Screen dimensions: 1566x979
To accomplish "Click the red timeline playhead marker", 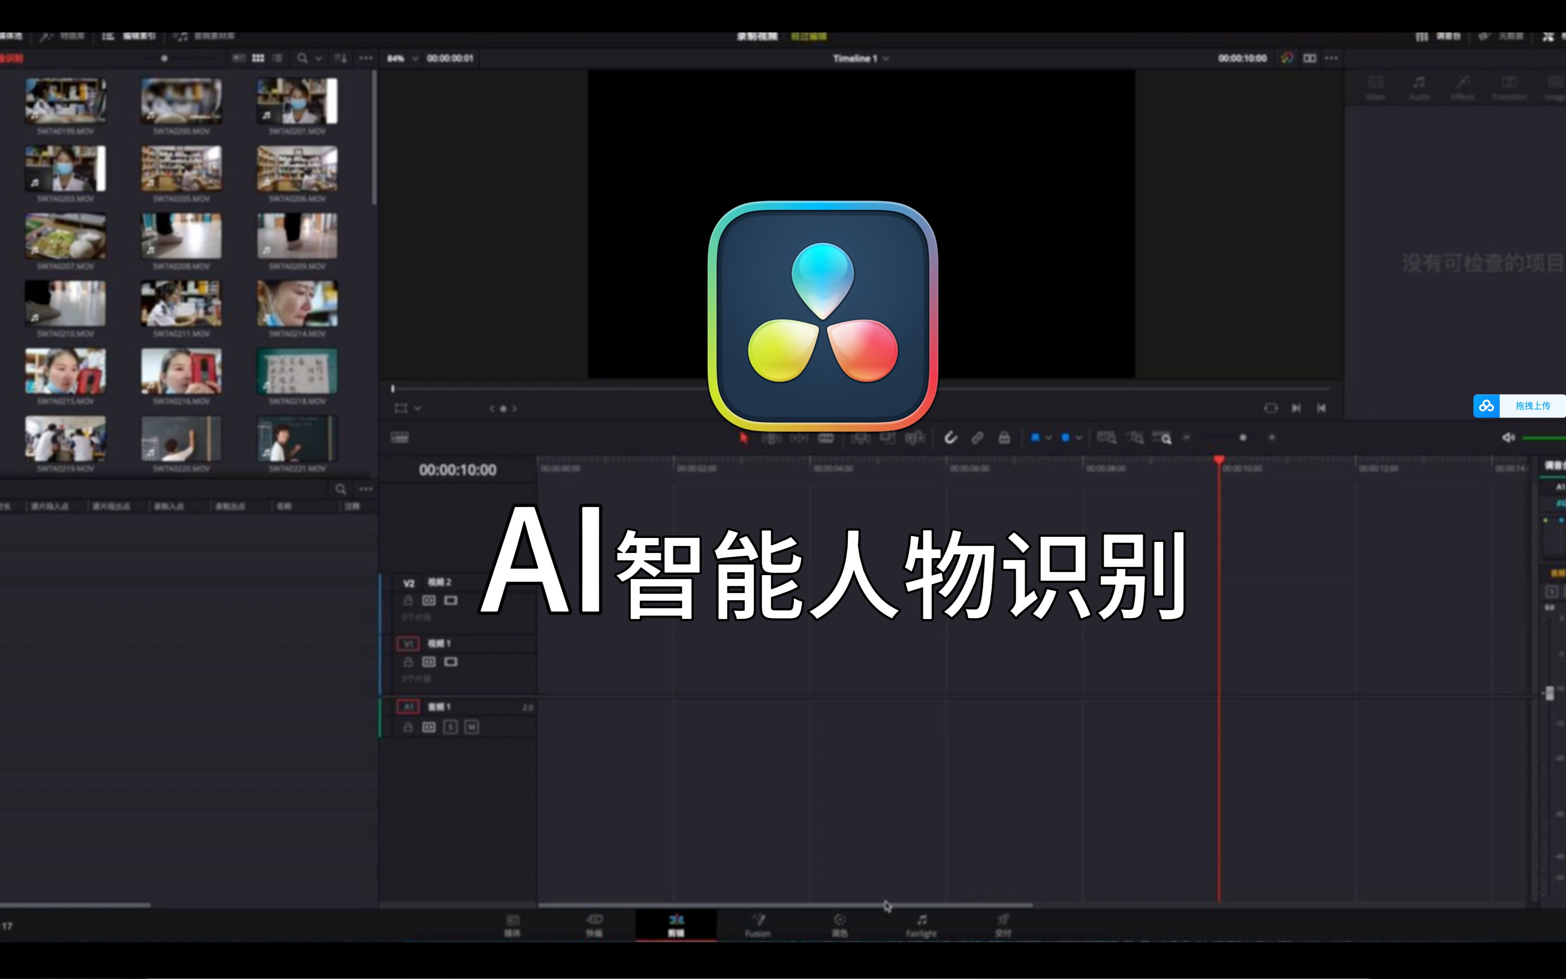I will click(x=1219, y=460).
